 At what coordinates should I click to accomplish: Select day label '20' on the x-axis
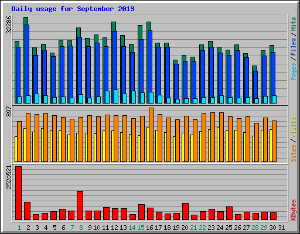point(185,228)
